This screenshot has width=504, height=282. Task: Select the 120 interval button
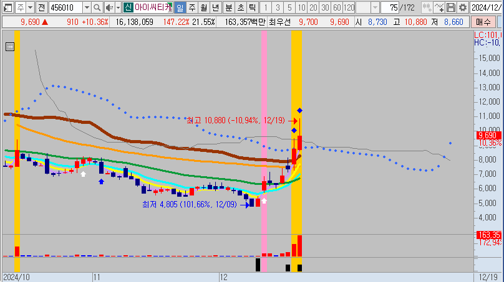349,7
